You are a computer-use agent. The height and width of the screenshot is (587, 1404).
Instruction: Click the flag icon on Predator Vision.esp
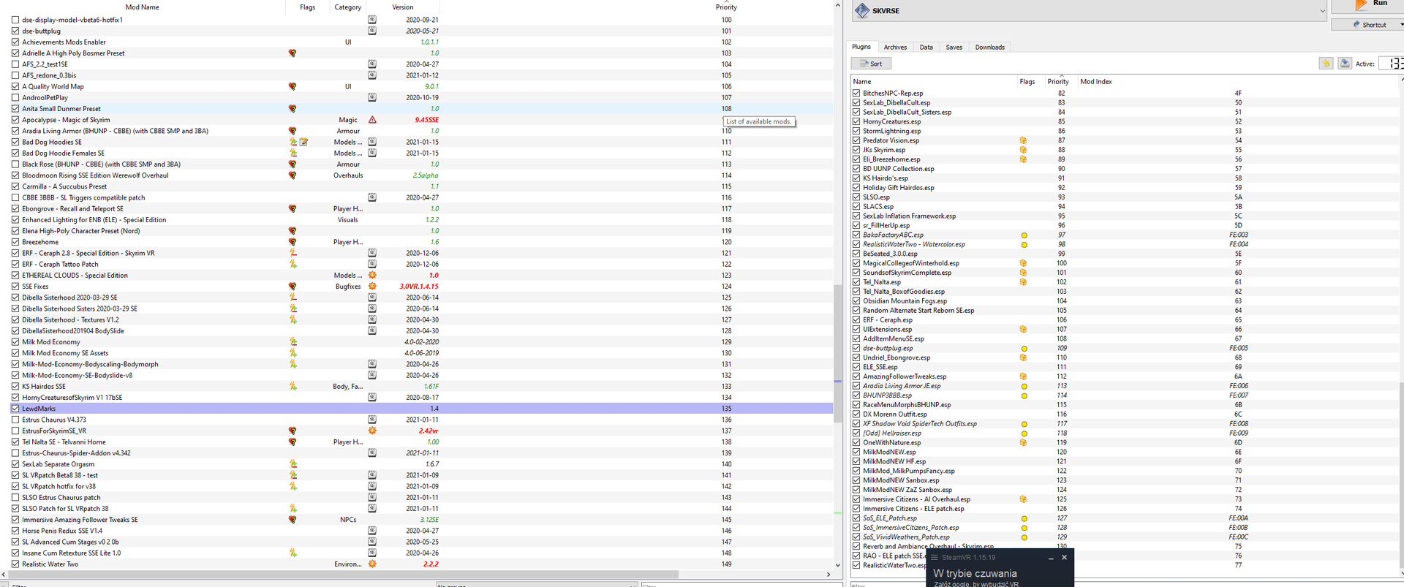(1024, 140)
